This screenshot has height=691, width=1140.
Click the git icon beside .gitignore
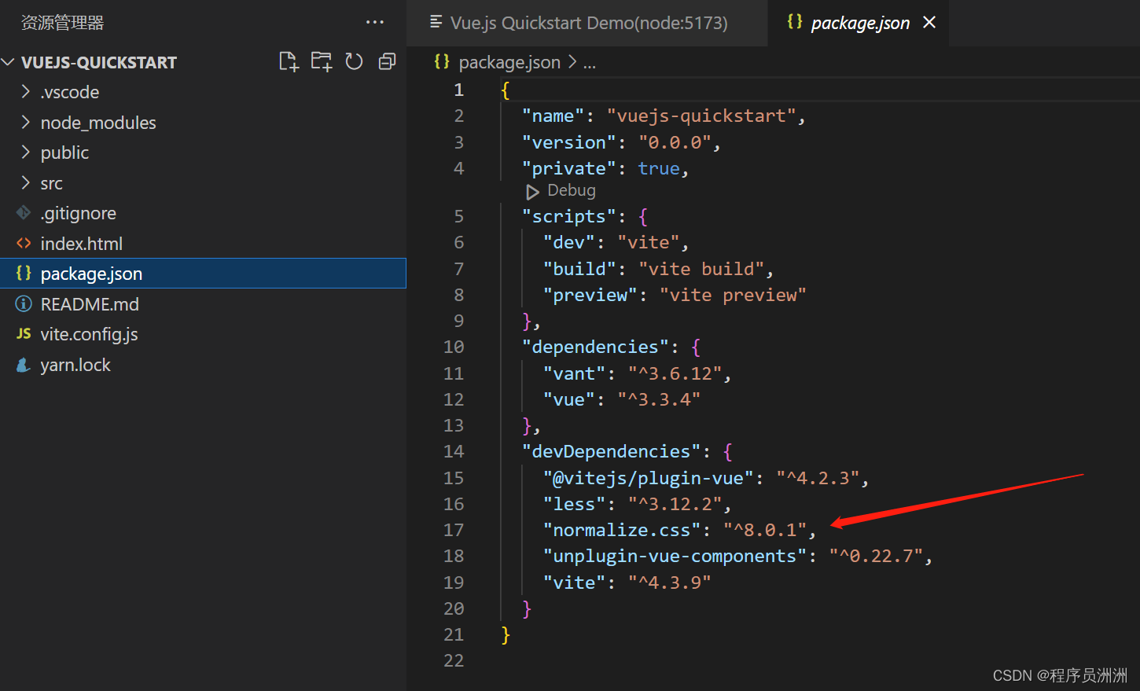click(x=24, y=213)
